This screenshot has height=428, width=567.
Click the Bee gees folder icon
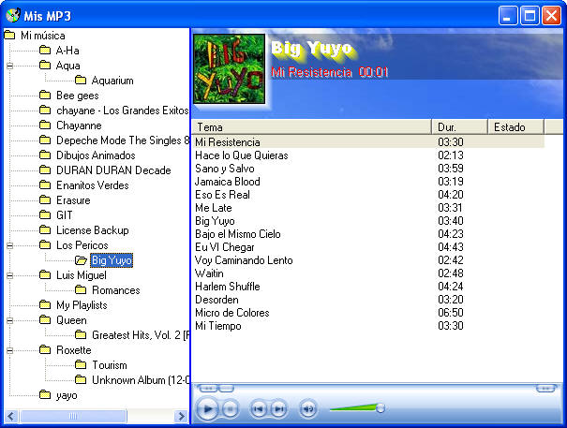[x=45, y=96]
